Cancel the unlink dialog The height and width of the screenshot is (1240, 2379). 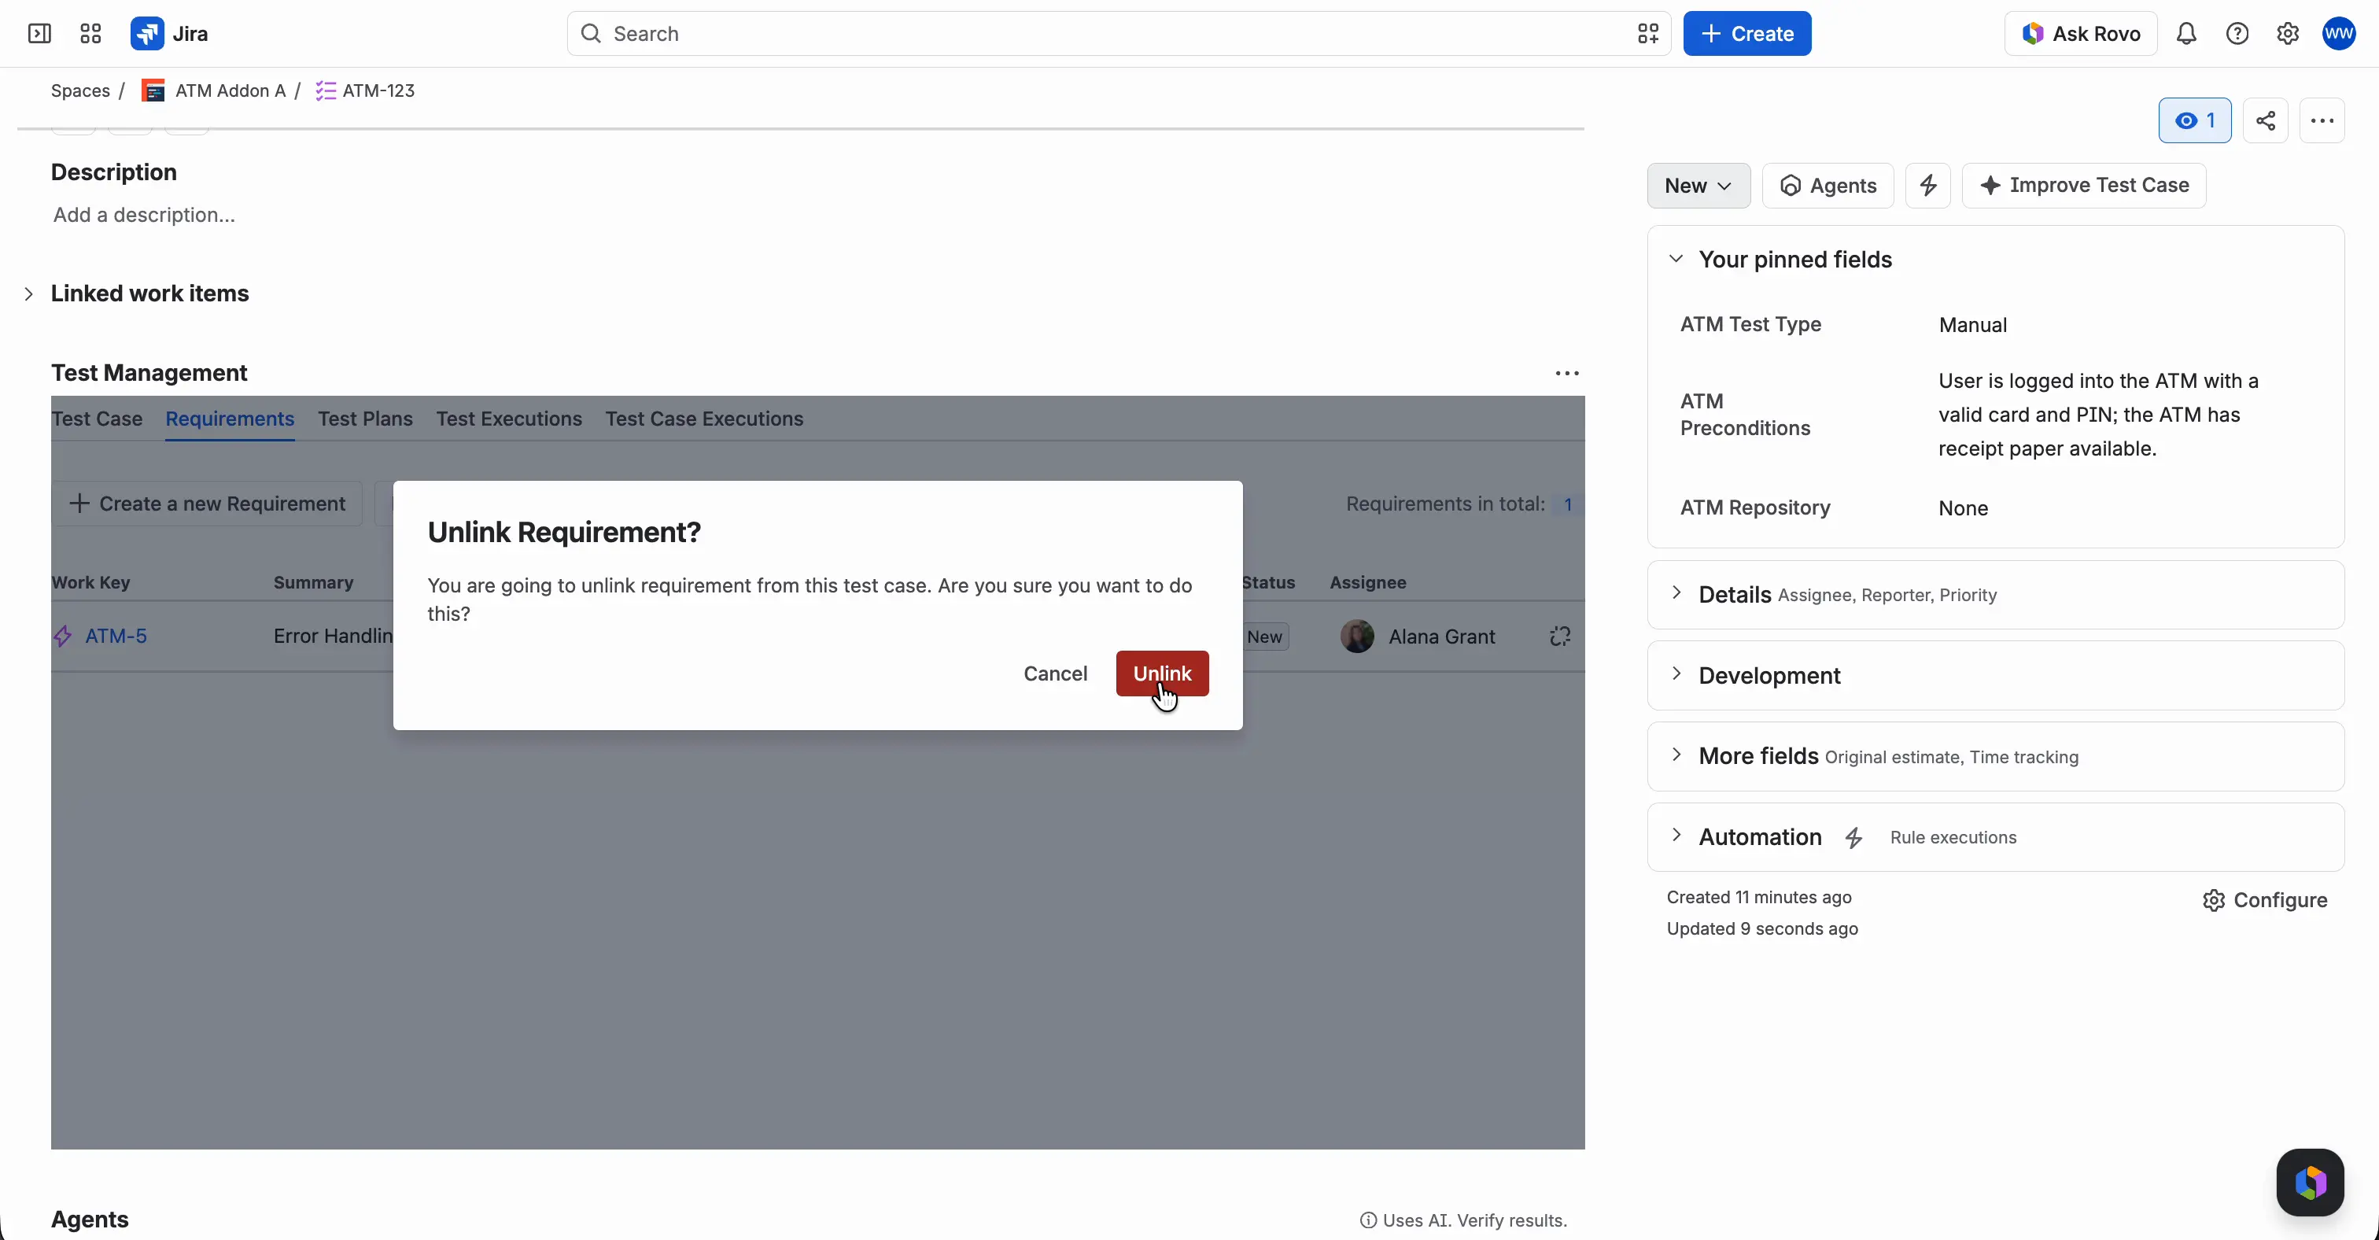tap(1055, 674)
